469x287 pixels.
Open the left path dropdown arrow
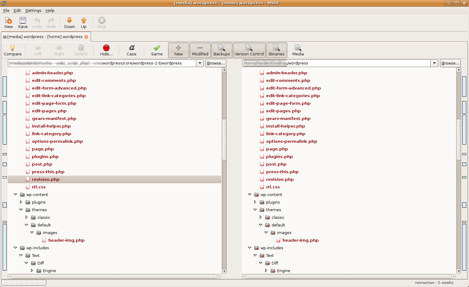click(200, 63)
